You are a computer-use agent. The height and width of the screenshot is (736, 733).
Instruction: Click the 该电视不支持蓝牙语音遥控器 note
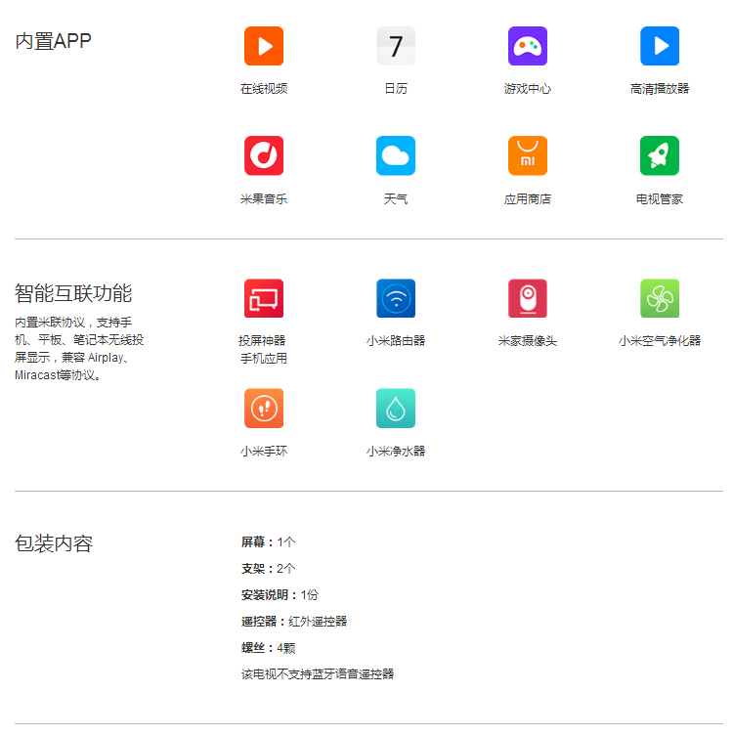point(318,674)
